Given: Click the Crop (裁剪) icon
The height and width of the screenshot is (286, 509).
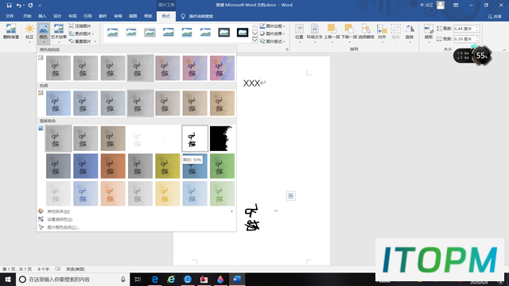Looking at the screenshot, I should click(429, 32).
